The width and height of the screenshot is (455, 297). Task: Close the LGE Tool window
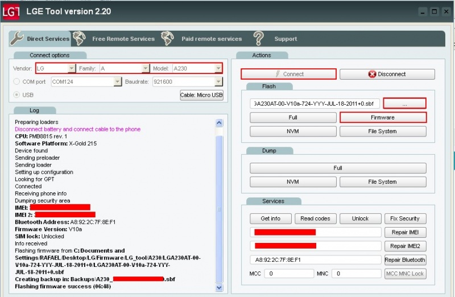(x=446, y=11)
